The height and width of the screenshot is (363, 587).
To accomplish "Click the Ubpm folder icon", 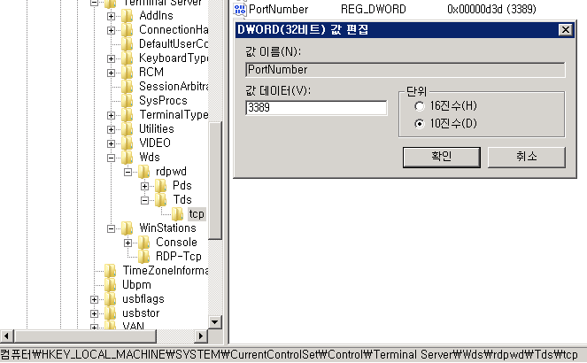I will click(x=111, y=285).
